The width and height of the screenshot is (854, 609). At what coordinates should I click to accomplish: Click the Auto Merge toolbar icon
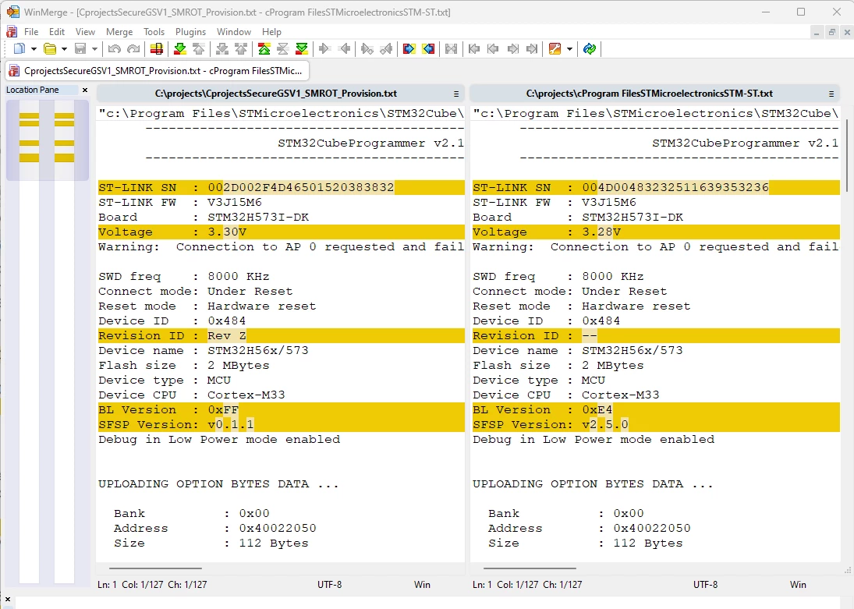451,49
